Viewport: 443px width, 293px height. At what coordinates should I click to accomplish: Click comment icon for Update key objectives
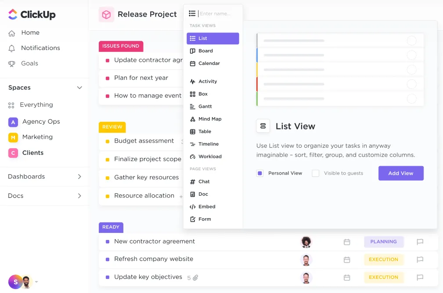point(420,278)
